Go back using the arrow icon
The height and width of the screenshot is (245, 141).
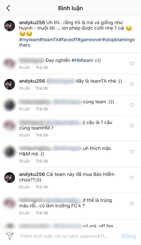coord(8,8)
